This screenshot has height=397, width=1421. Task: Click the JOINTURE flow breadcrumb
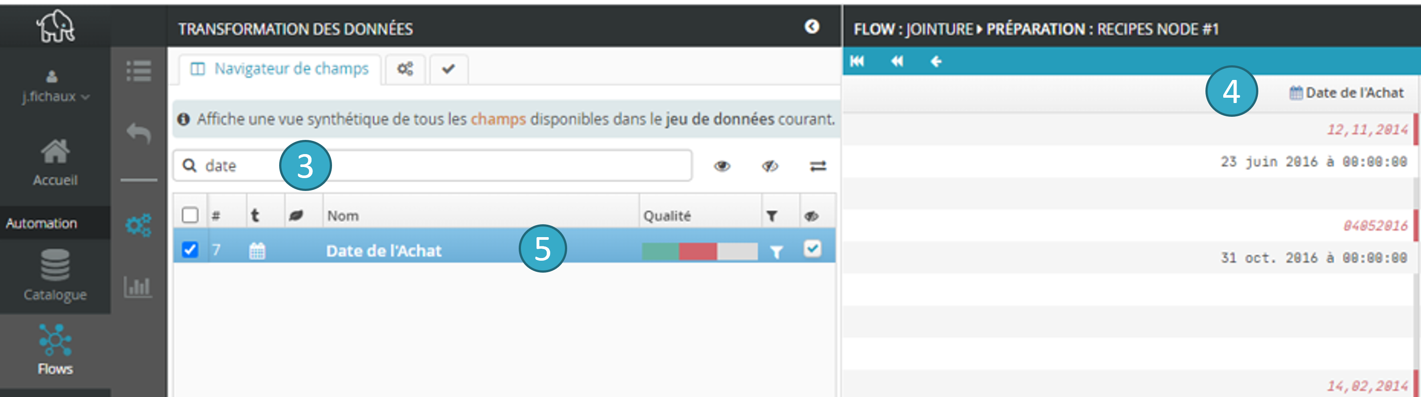point(940,29)
